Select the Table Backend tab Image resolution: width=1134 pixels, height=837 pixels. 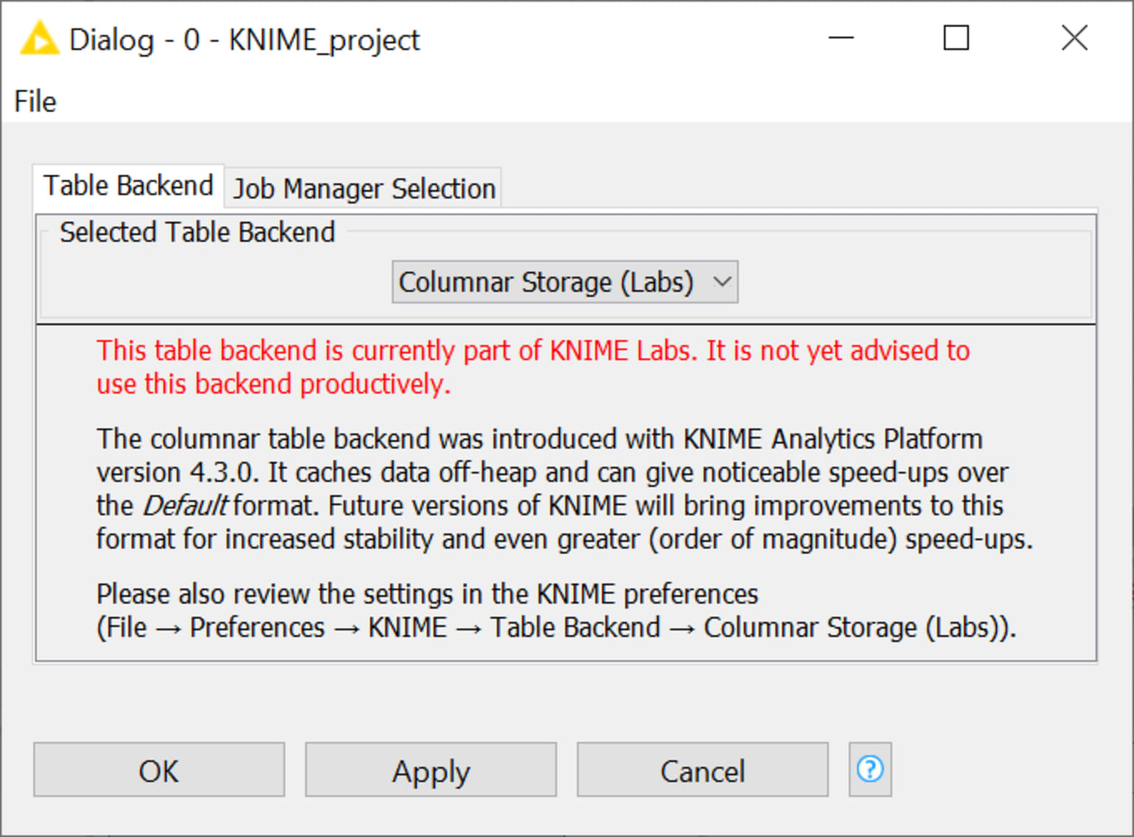[128, 185]
